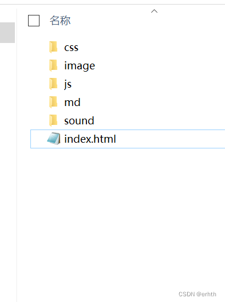Select the image folder icon

point(53,65)
